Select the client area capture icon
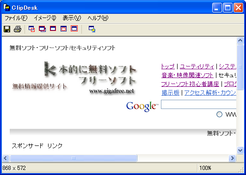This screenshot has height=175, width=246. click(63, 29)
